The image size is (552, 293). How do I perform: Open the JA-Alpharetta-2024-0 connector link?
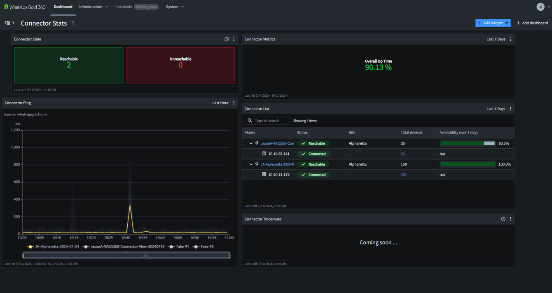277,164
